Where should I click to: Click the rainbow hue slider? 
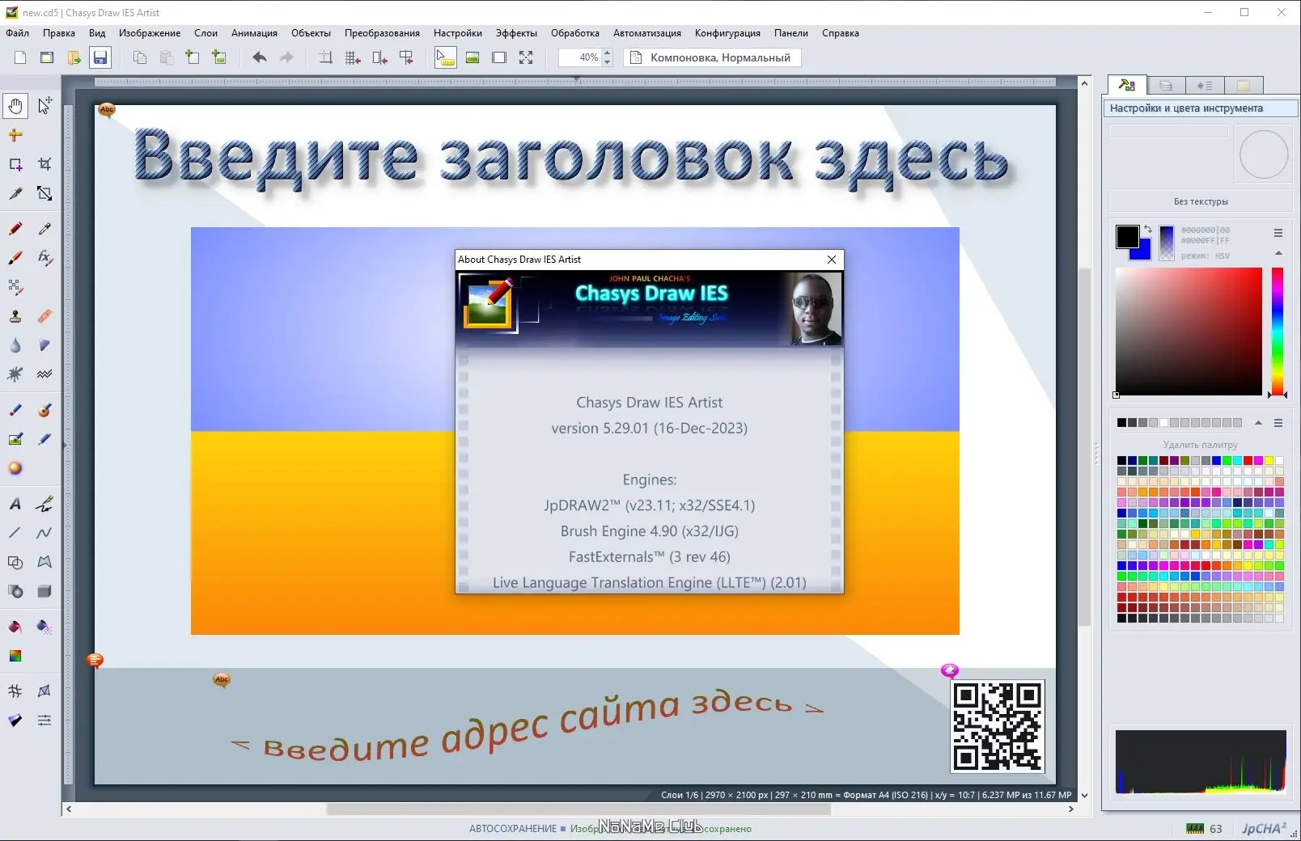1278,332
